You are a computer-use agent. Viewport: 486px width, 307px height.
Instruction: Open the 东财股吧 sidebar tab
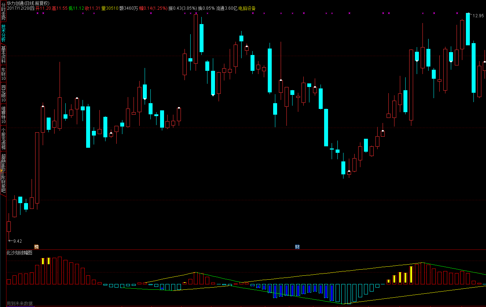(x=3, y=184)
